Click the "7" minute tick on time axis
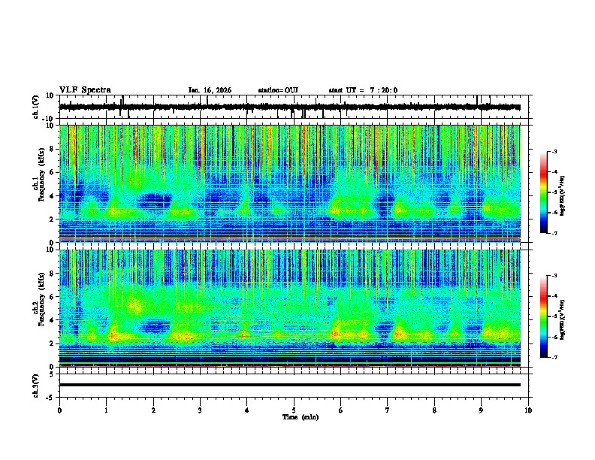The height and width of the screenshot is (460, 595). 388,410
